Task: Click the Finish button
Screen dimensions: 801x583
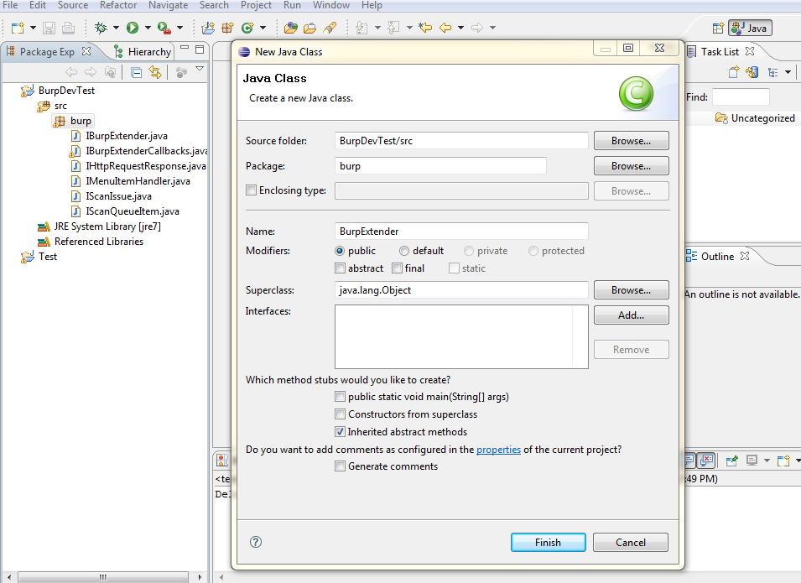Action: [x=549, y=543]
